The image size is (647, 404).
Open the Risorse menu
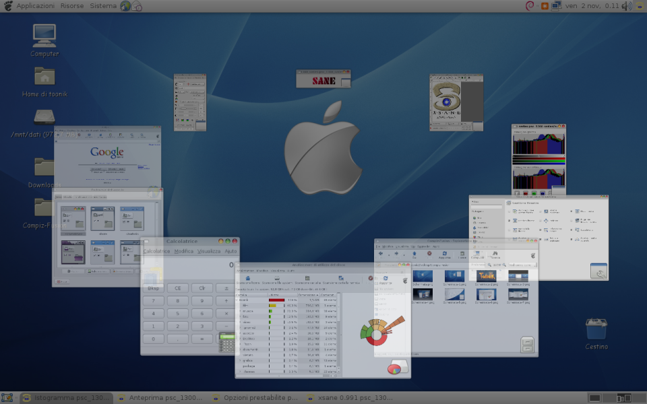[x=72, y=6]
